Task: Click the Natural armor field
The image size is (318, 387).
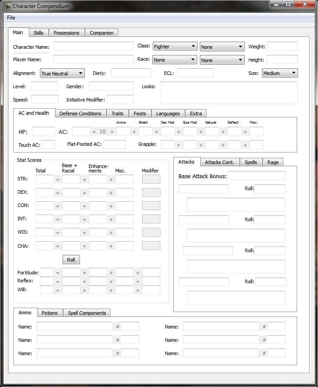Action: coord(212,132)
